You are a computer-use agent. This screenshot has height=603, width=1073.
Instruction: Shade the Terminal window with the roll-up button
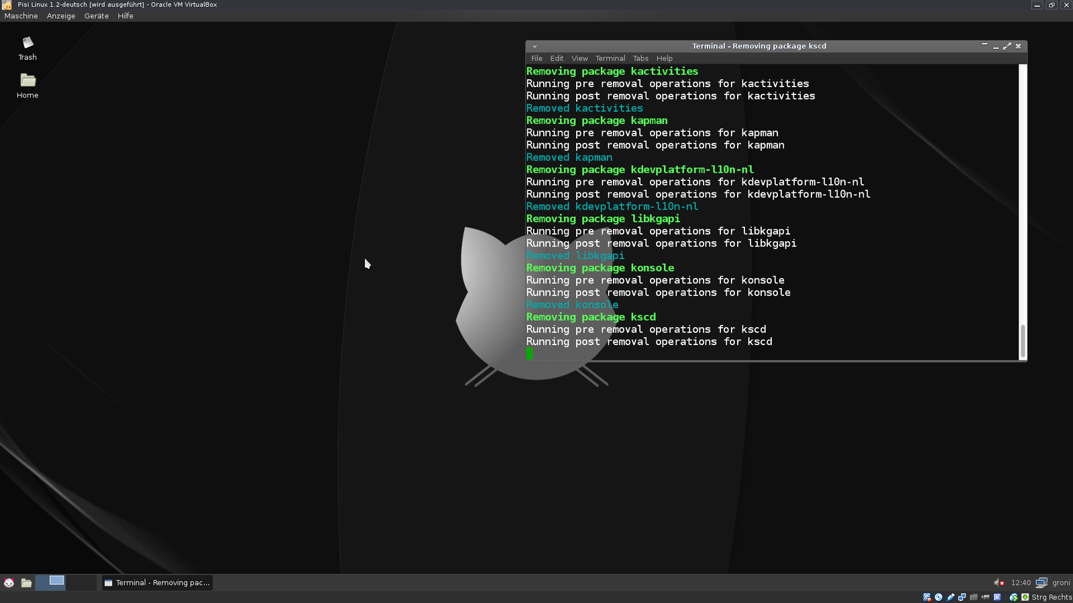pos(984,45)
